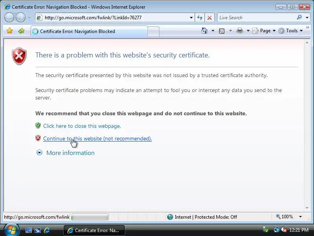This screenshot has height=236, width=314.
Task: Select the Certificate Error taskbar button
Action: pyautogui.click(x=94, y=230)
